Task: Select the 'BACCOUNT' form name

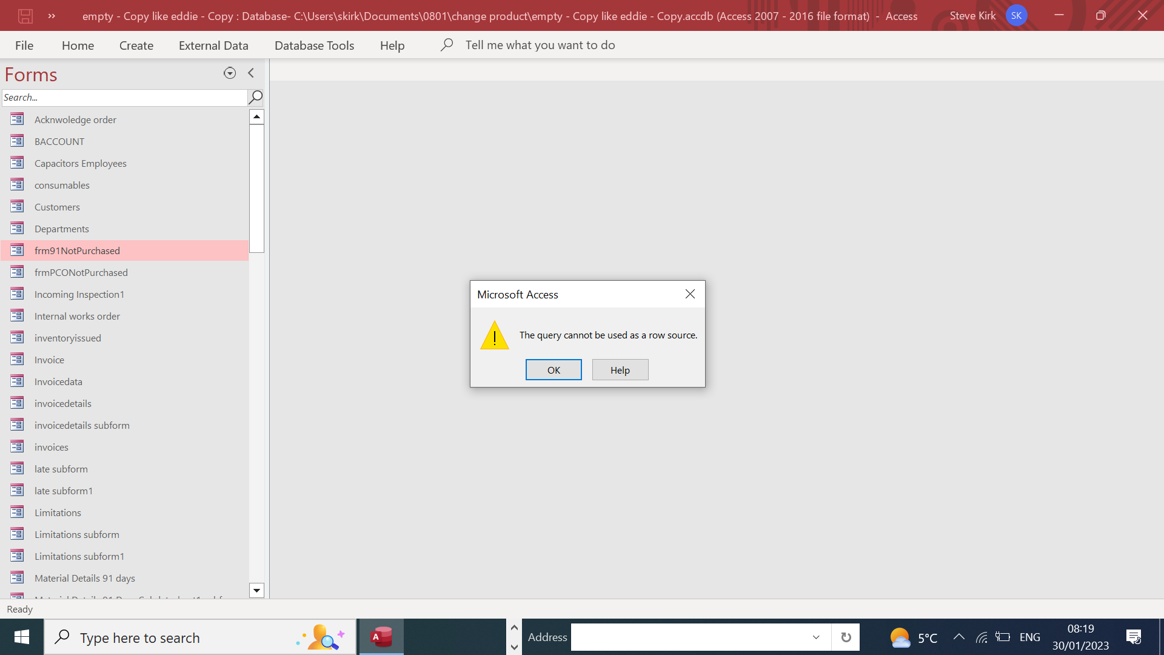Action: (x=59, y=141)
